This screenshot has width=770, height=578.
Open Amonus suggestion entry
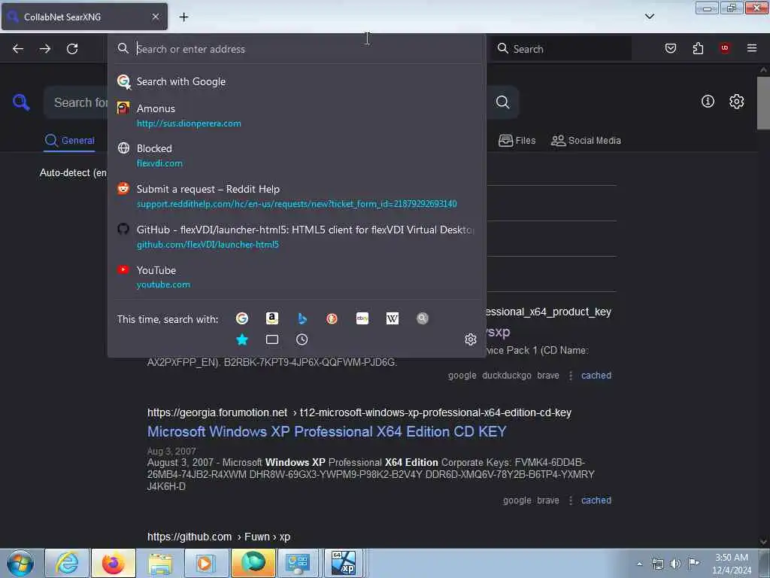296,115
